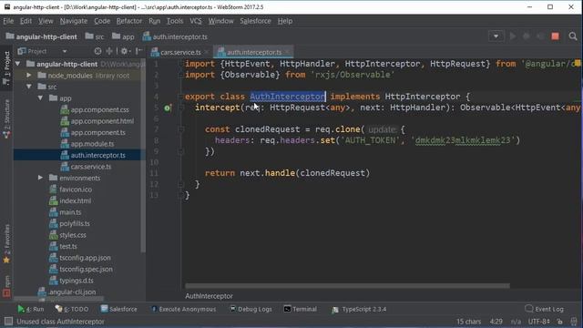Open the Navigate menu
The image size is (583, 328).
point(74,21)
